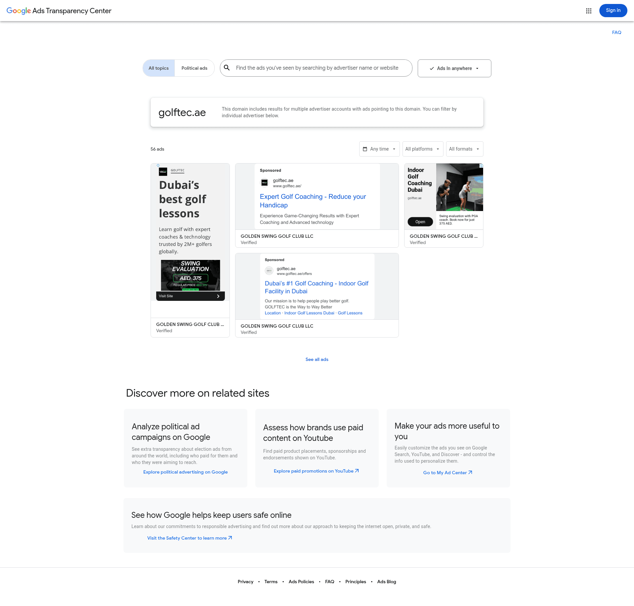Click the Expert Golf Coaching ad headline
The height and width of the screenshot is (606, 634).
coord(313,201)
